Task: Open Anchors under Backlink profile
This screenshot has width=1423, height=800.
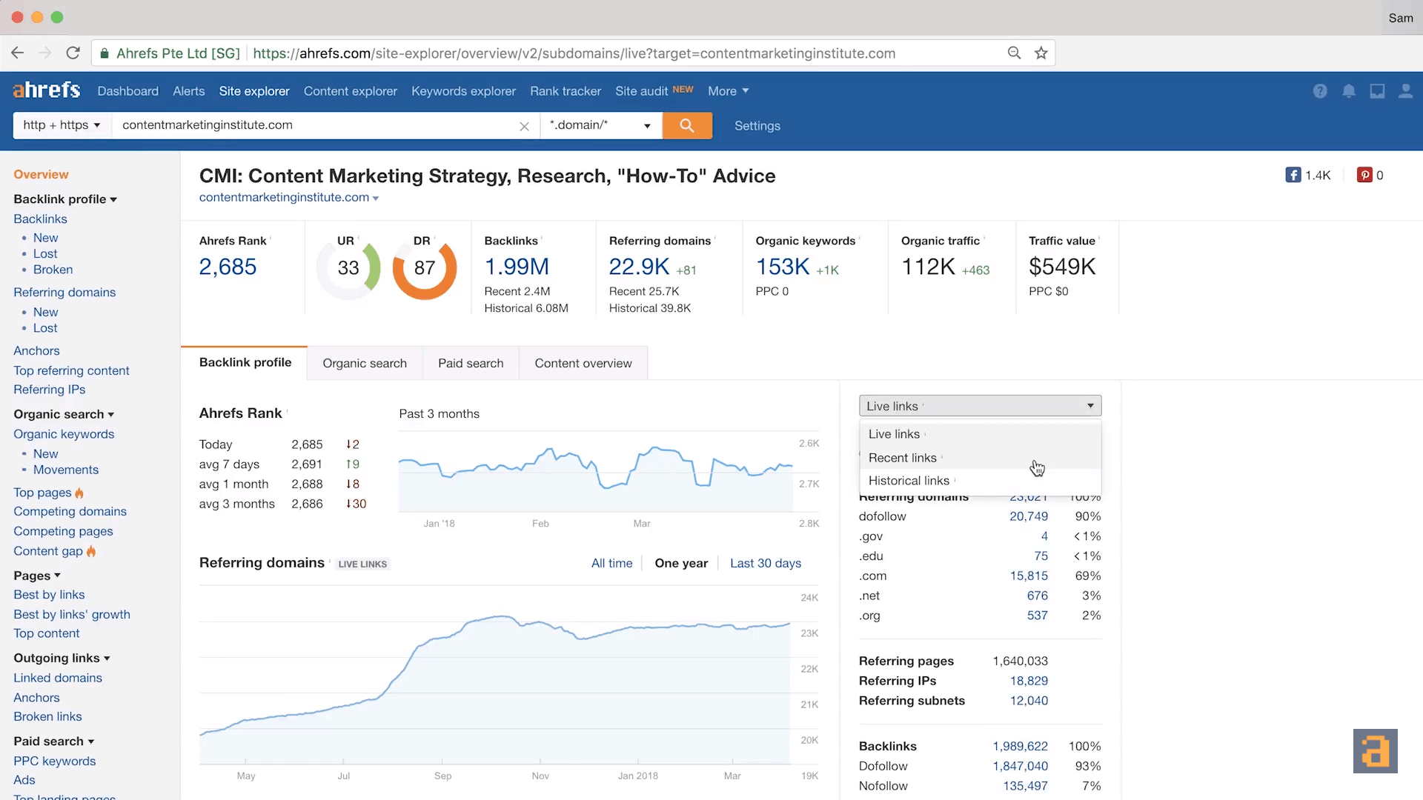Action: coord(36,350)
